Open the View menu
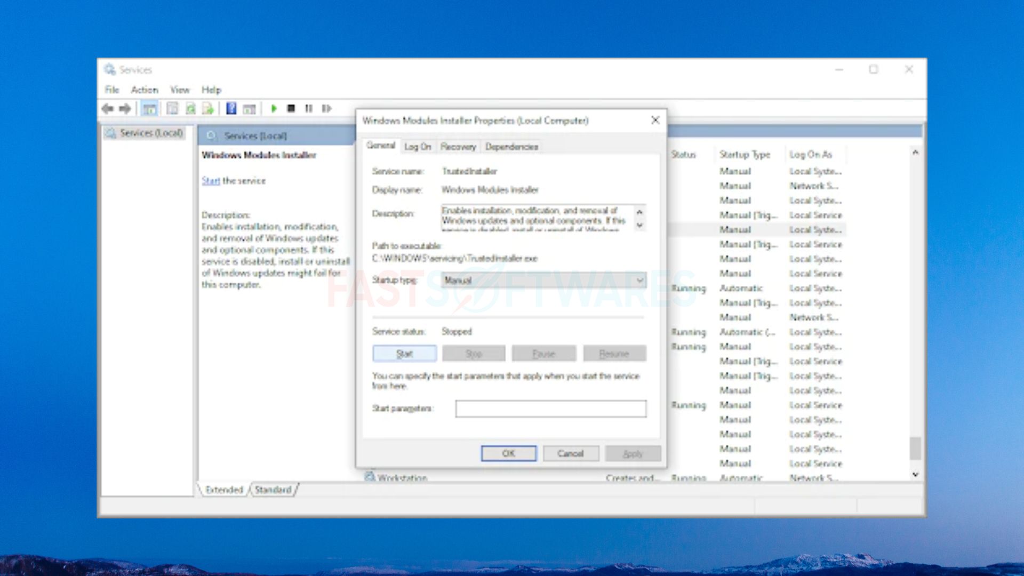This screenshot has width=1024, height=576. click(x=180, y=90)
